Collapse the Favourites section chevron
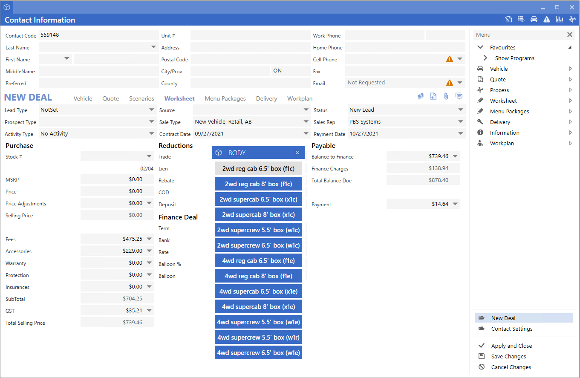 [481, 47]
